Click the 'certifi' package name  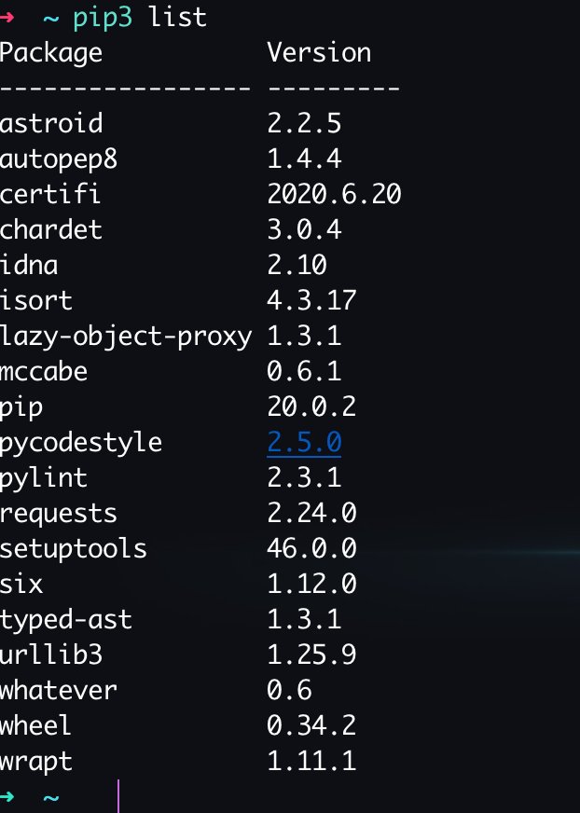pyautogui.click(x=49, y=194)
